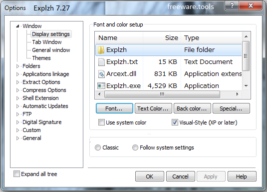Expand the General tree node

(x=17, y=138)
